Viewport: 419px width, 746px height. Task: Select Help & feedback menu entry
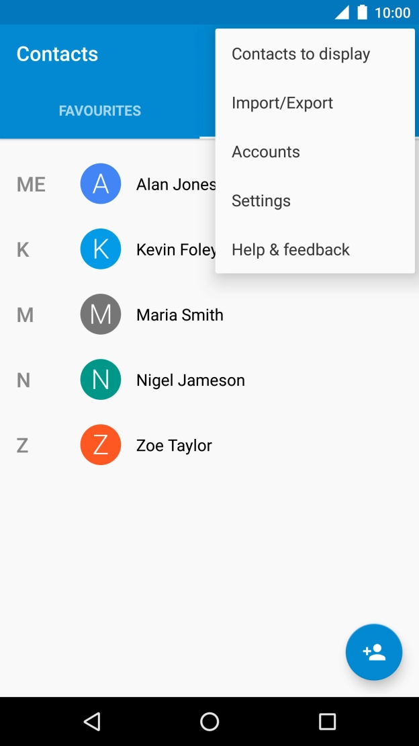click(x=291, y=250)
